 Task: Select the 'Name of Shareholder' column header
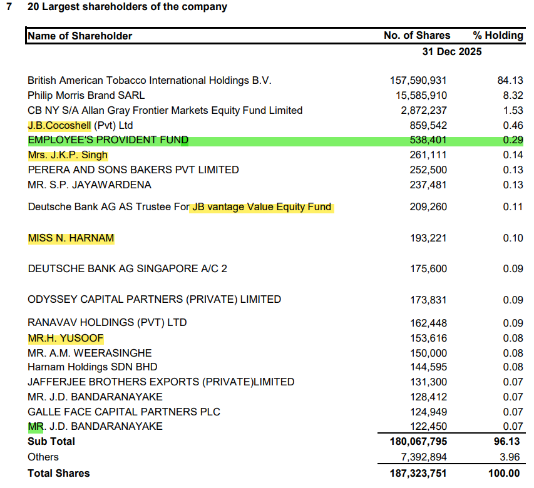tap(80, 36)
